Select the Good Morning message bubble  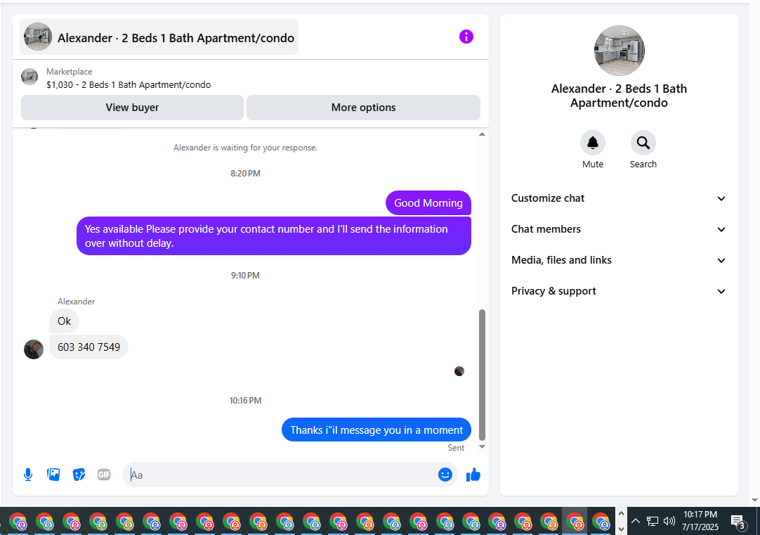click(428, 203)
